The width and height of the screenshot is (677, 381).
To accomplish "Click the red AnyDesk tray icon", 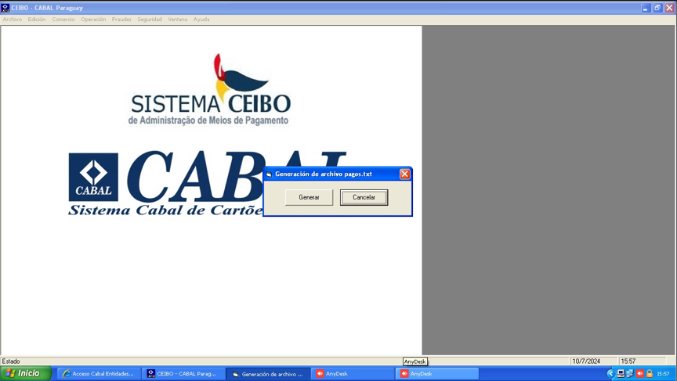I will (640, 374).
